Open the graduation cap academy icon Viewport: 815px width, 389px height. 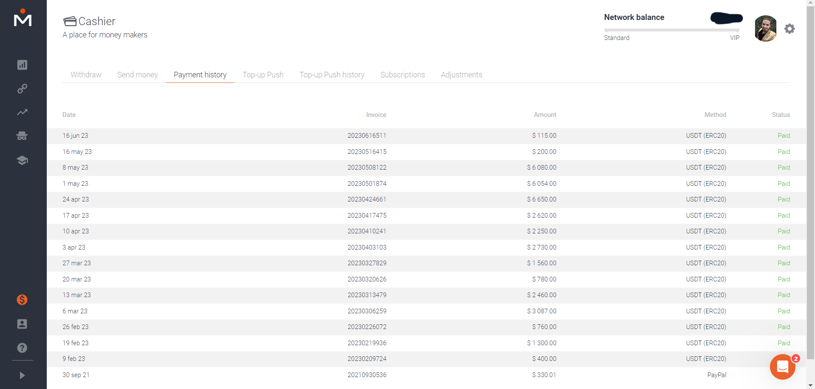pyautogui.click(x=22, y=160)
